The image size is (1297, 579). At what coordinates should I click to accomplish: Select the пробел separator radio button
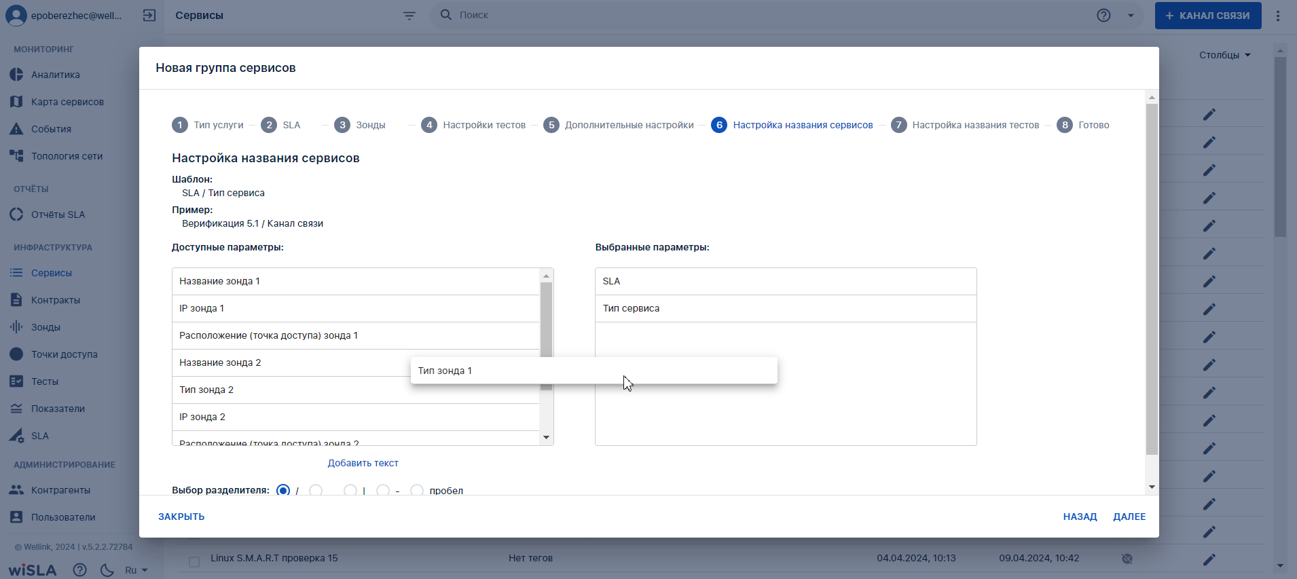[417, 490]
